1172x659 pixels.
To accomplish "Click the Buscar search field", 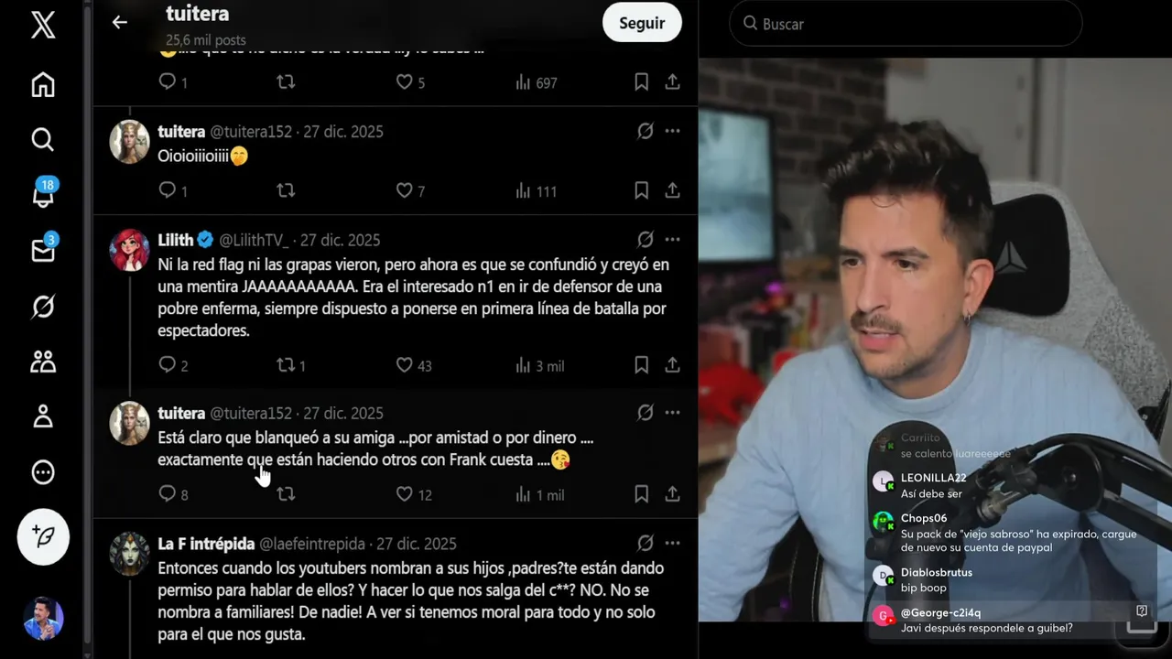I will coord(906,24).
